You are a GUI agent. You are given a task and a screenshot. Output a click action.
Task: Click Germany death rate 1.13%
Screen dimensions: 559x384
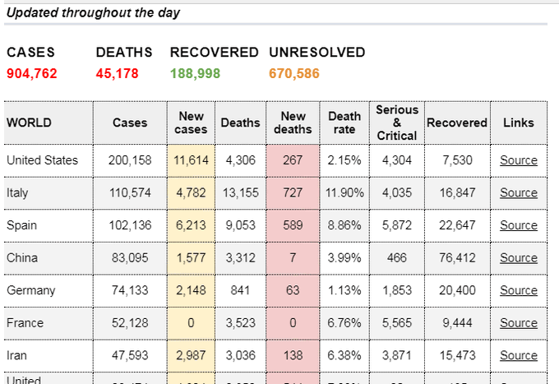click(x=344, y=290)
